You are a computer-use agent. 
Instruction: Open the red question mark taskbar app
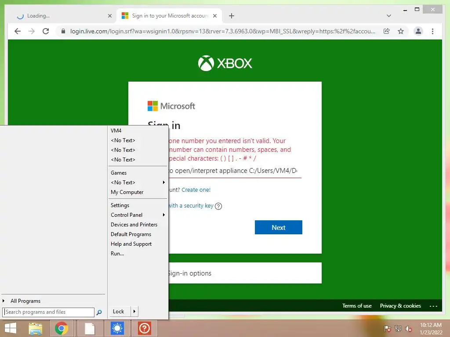pos(144,328)
